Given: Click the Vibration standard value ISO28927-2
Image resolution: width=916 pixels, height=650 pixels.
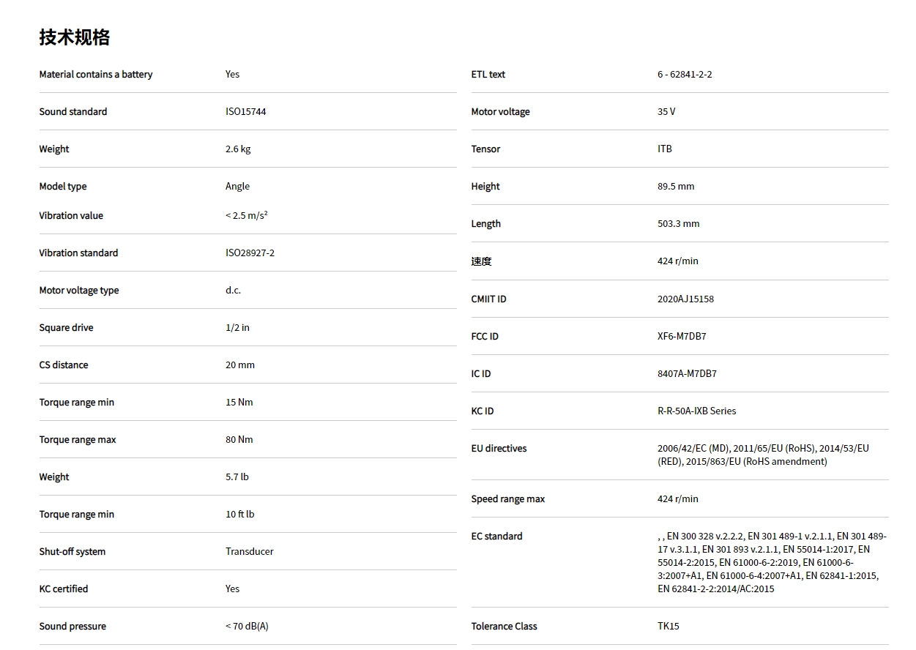Looking at the screenshot, I should (x=250, y=253).
